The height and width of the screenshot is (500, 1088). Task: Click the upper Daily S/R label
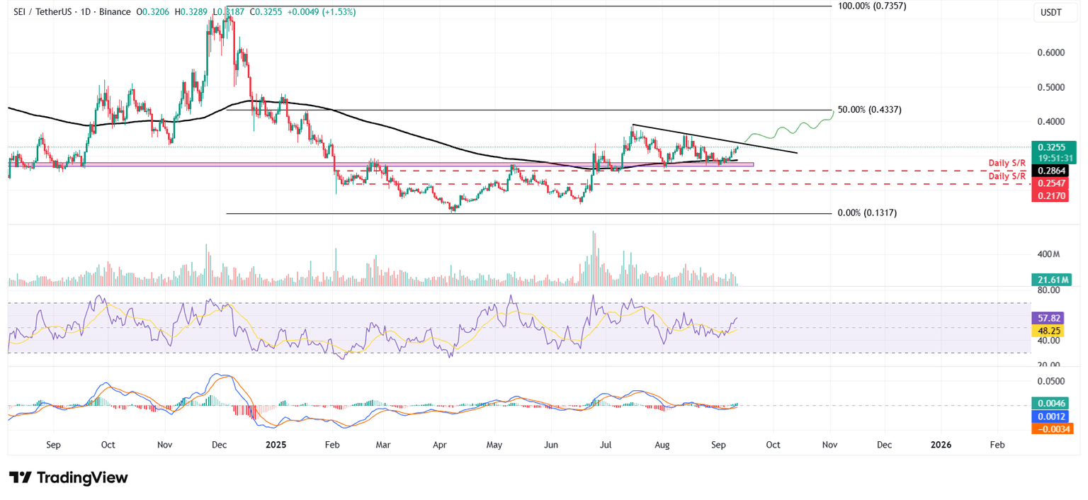click(x=1008, y=163)
